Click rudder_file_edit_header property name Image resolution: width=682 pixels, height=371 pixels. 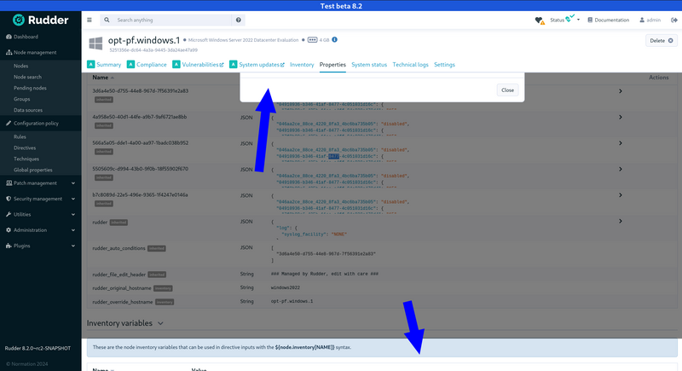click(118, 275)
